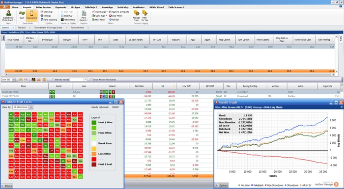Switch to the Active Session tab

click(x=43, y=7)
